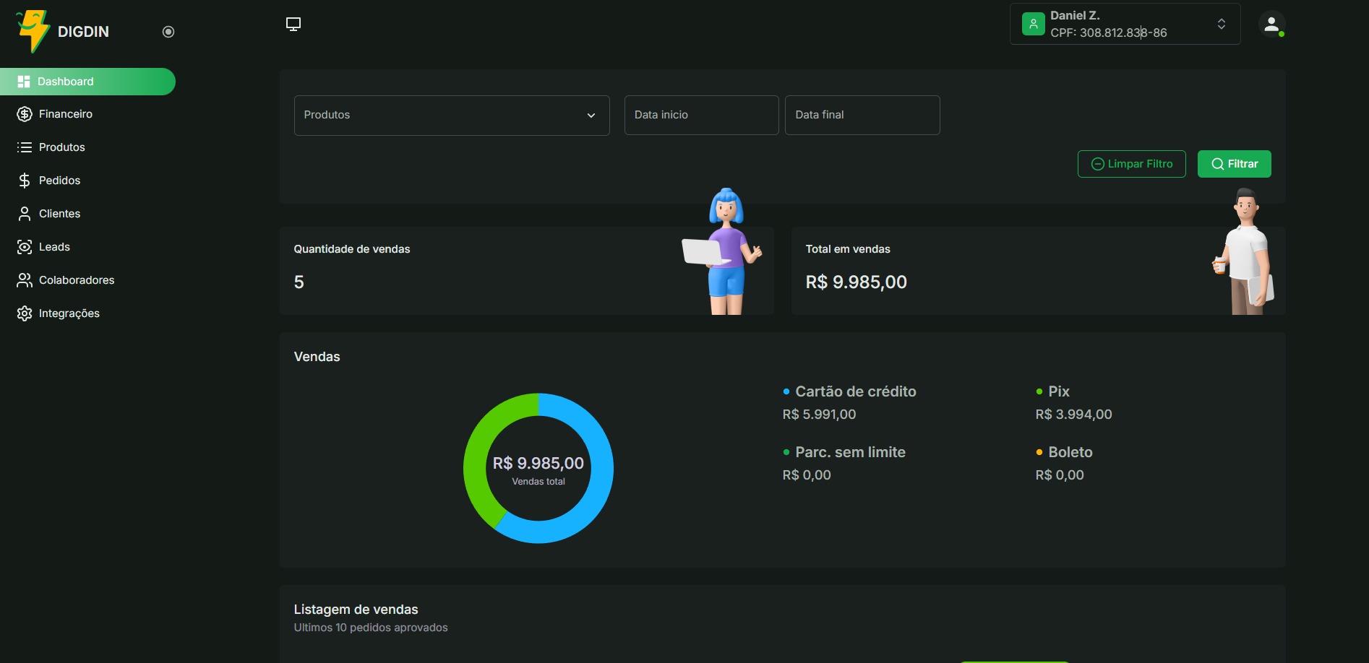Toggle the sidebar collapse control near the logo

click(168, 31)
